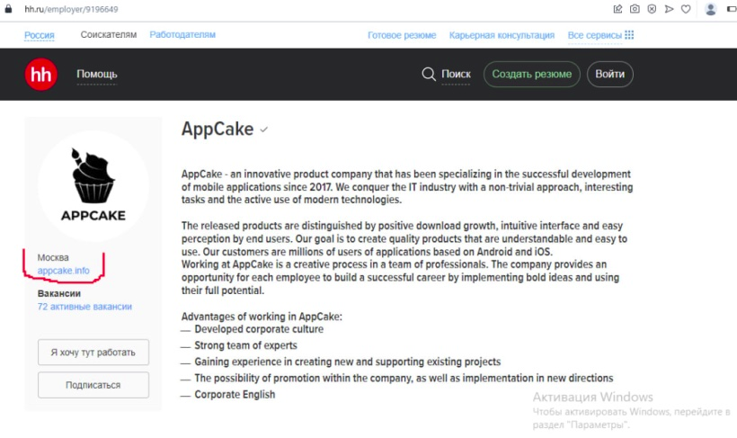This screenshot has height=438, width=737.
Task: Click the verified checkmark beside AppCake
Action: click(x=263, y=130)
